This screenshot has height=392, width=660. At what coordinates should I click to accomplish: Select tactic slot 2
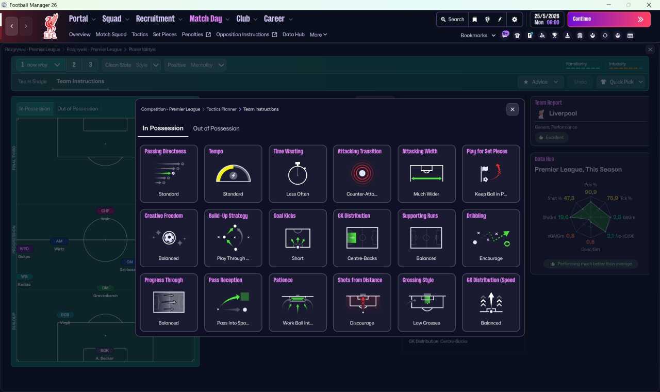click(x=74, y=65)
